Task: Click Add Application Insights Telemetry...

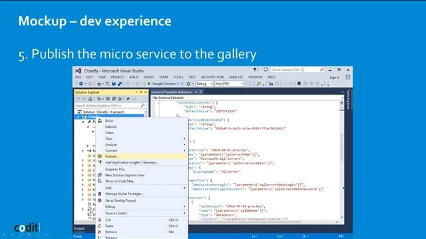Action: [x=142, y=162]
